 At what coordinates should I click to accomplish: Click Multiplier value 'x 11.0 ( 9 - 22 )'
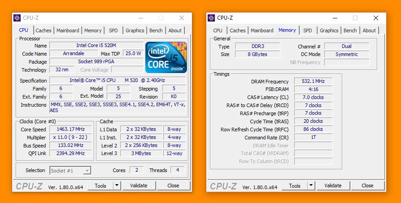tap(70, 138)
